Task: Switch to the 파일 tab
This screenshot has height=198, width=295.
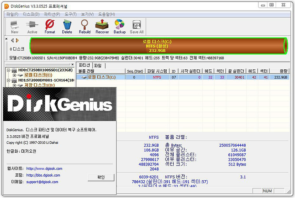Action: coord(98,65)
